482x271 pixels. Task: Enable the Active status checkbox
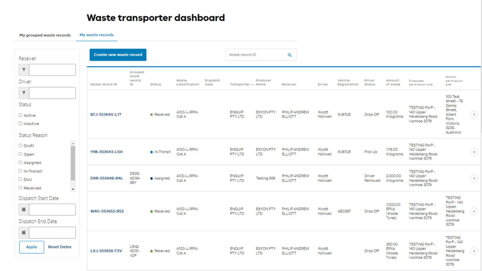pyautogui.click(x=21, y=115)
